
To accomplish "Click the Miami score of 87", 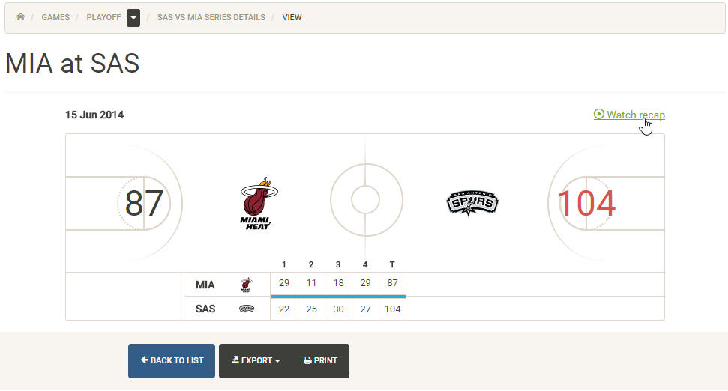I will coord(144,203).
